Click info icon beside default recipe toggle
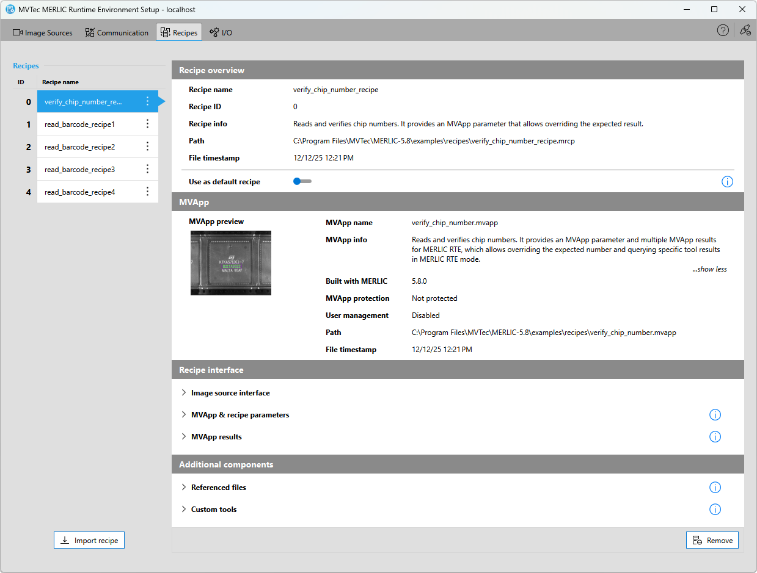The image size is (757, 573). pyautogui.click(x=727, y=182)
